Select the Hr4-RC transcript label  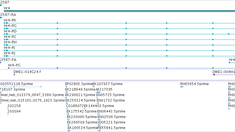click(x=10, y=37)
